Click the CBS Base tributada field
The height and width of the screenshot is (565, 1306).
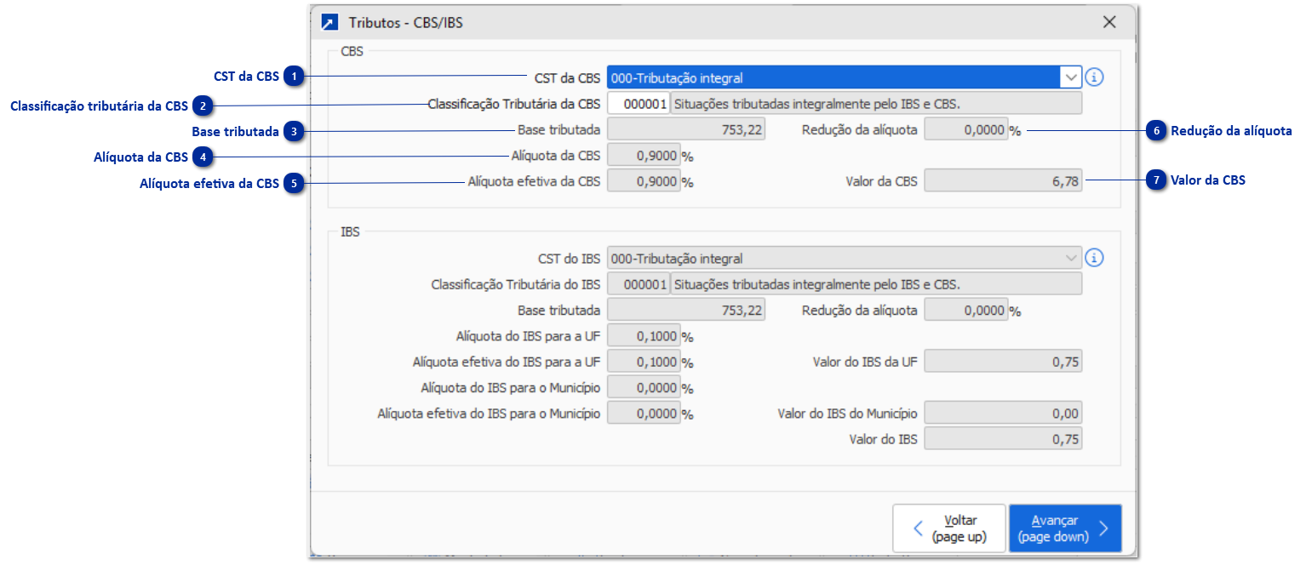click(x=686, y=129)
